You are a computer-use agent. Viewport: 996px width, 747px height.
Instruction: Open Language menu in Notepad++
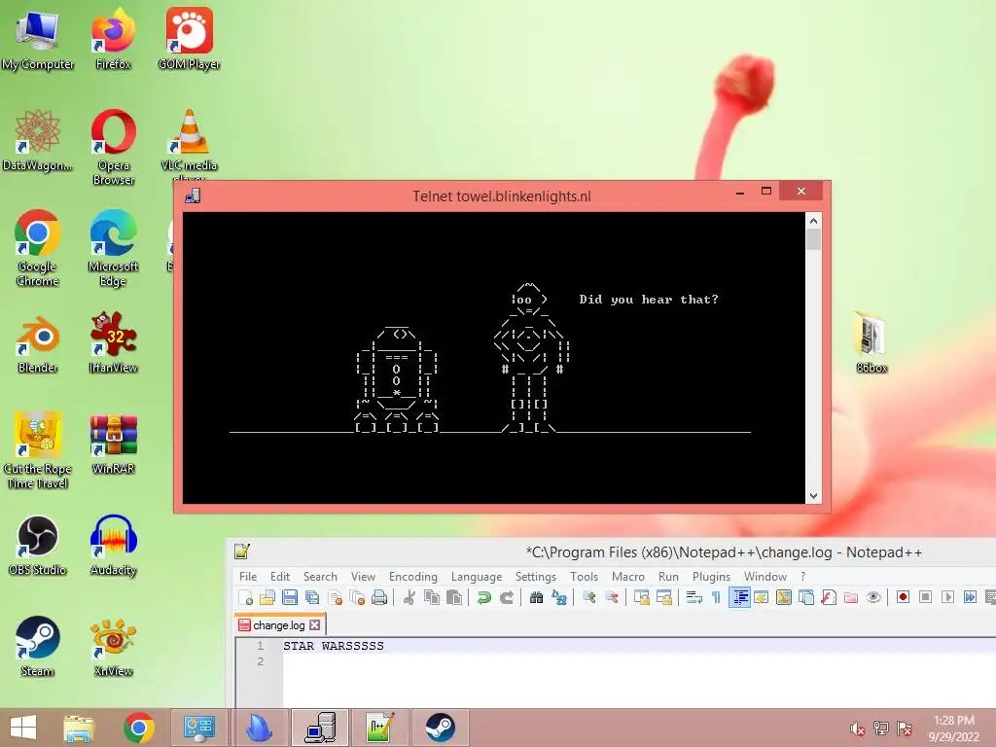point(477,576)
